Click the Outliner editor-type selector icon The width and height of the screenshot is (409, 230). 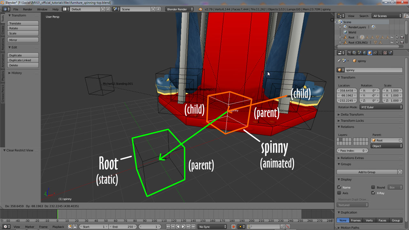pos(341,16)
